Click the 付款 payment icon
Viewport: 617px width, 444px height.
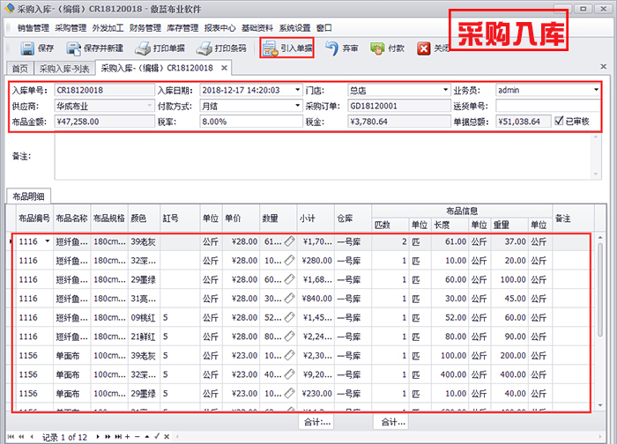[375, 48]
